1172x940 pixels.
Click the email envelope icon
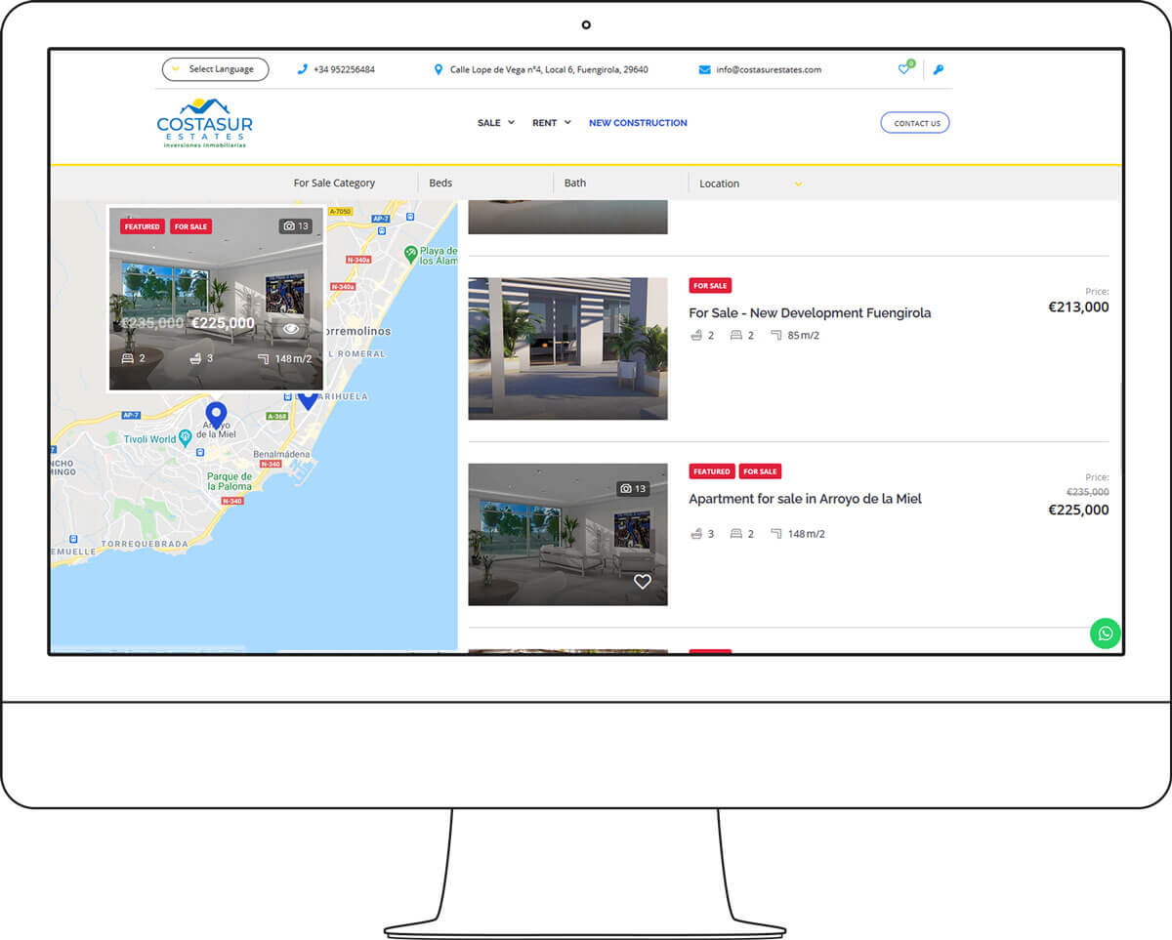tap(704, 69)
